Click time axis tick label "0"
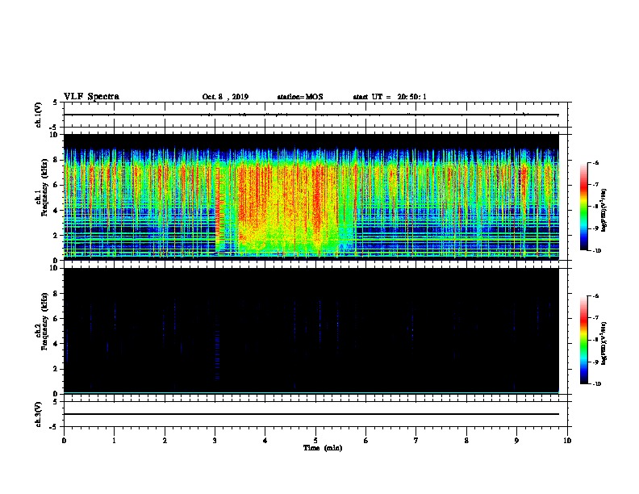 point(64,441)
